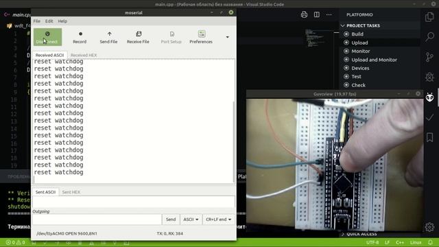439x247 pixels.
Task: Click PlatformIO Clean trash icon in status bar
Action: click(80, 242)
